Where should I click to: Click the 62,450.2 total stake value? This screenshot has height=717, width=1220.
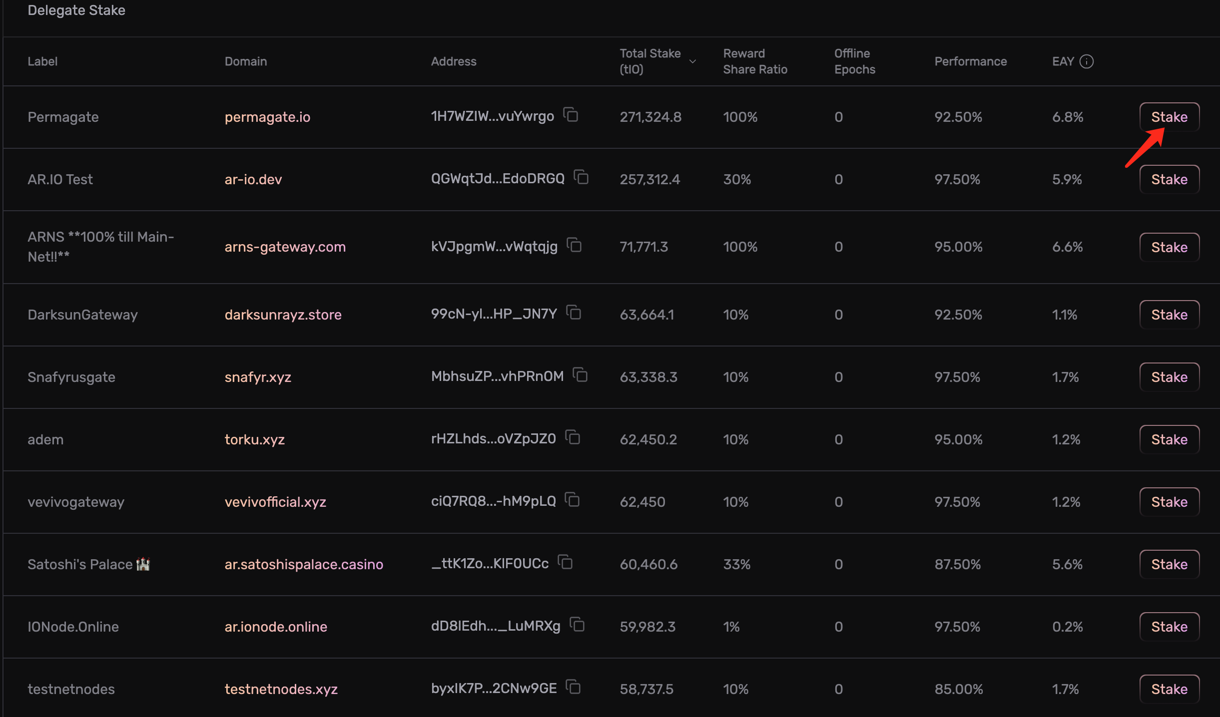click(x=648, y=439)
